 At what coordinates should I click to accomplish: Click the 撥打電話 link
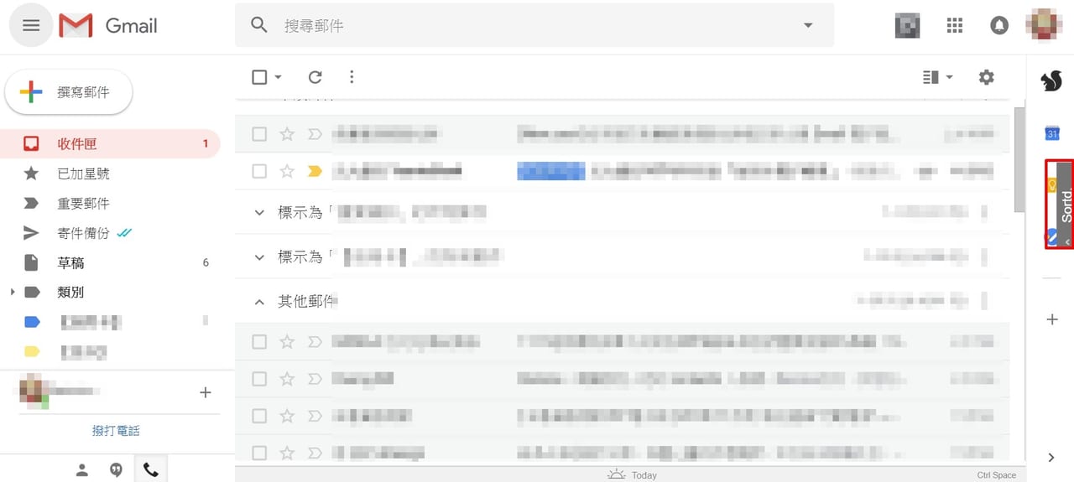[x=116, y=431]
